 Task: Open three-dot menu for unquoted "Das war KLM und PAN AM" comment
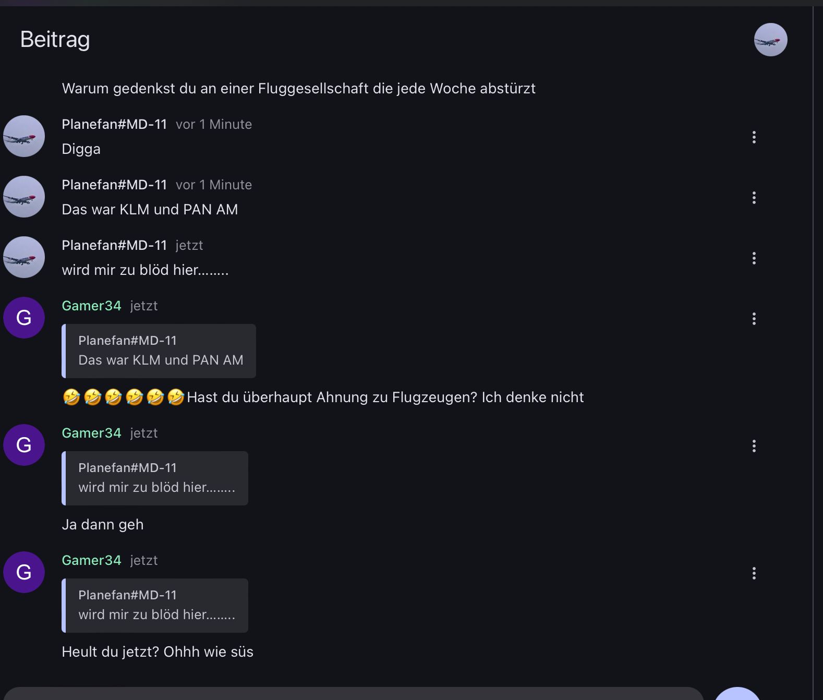pos(754,198)
